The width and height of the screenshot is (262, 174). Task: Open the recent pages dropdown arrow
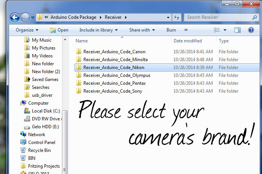33,18
